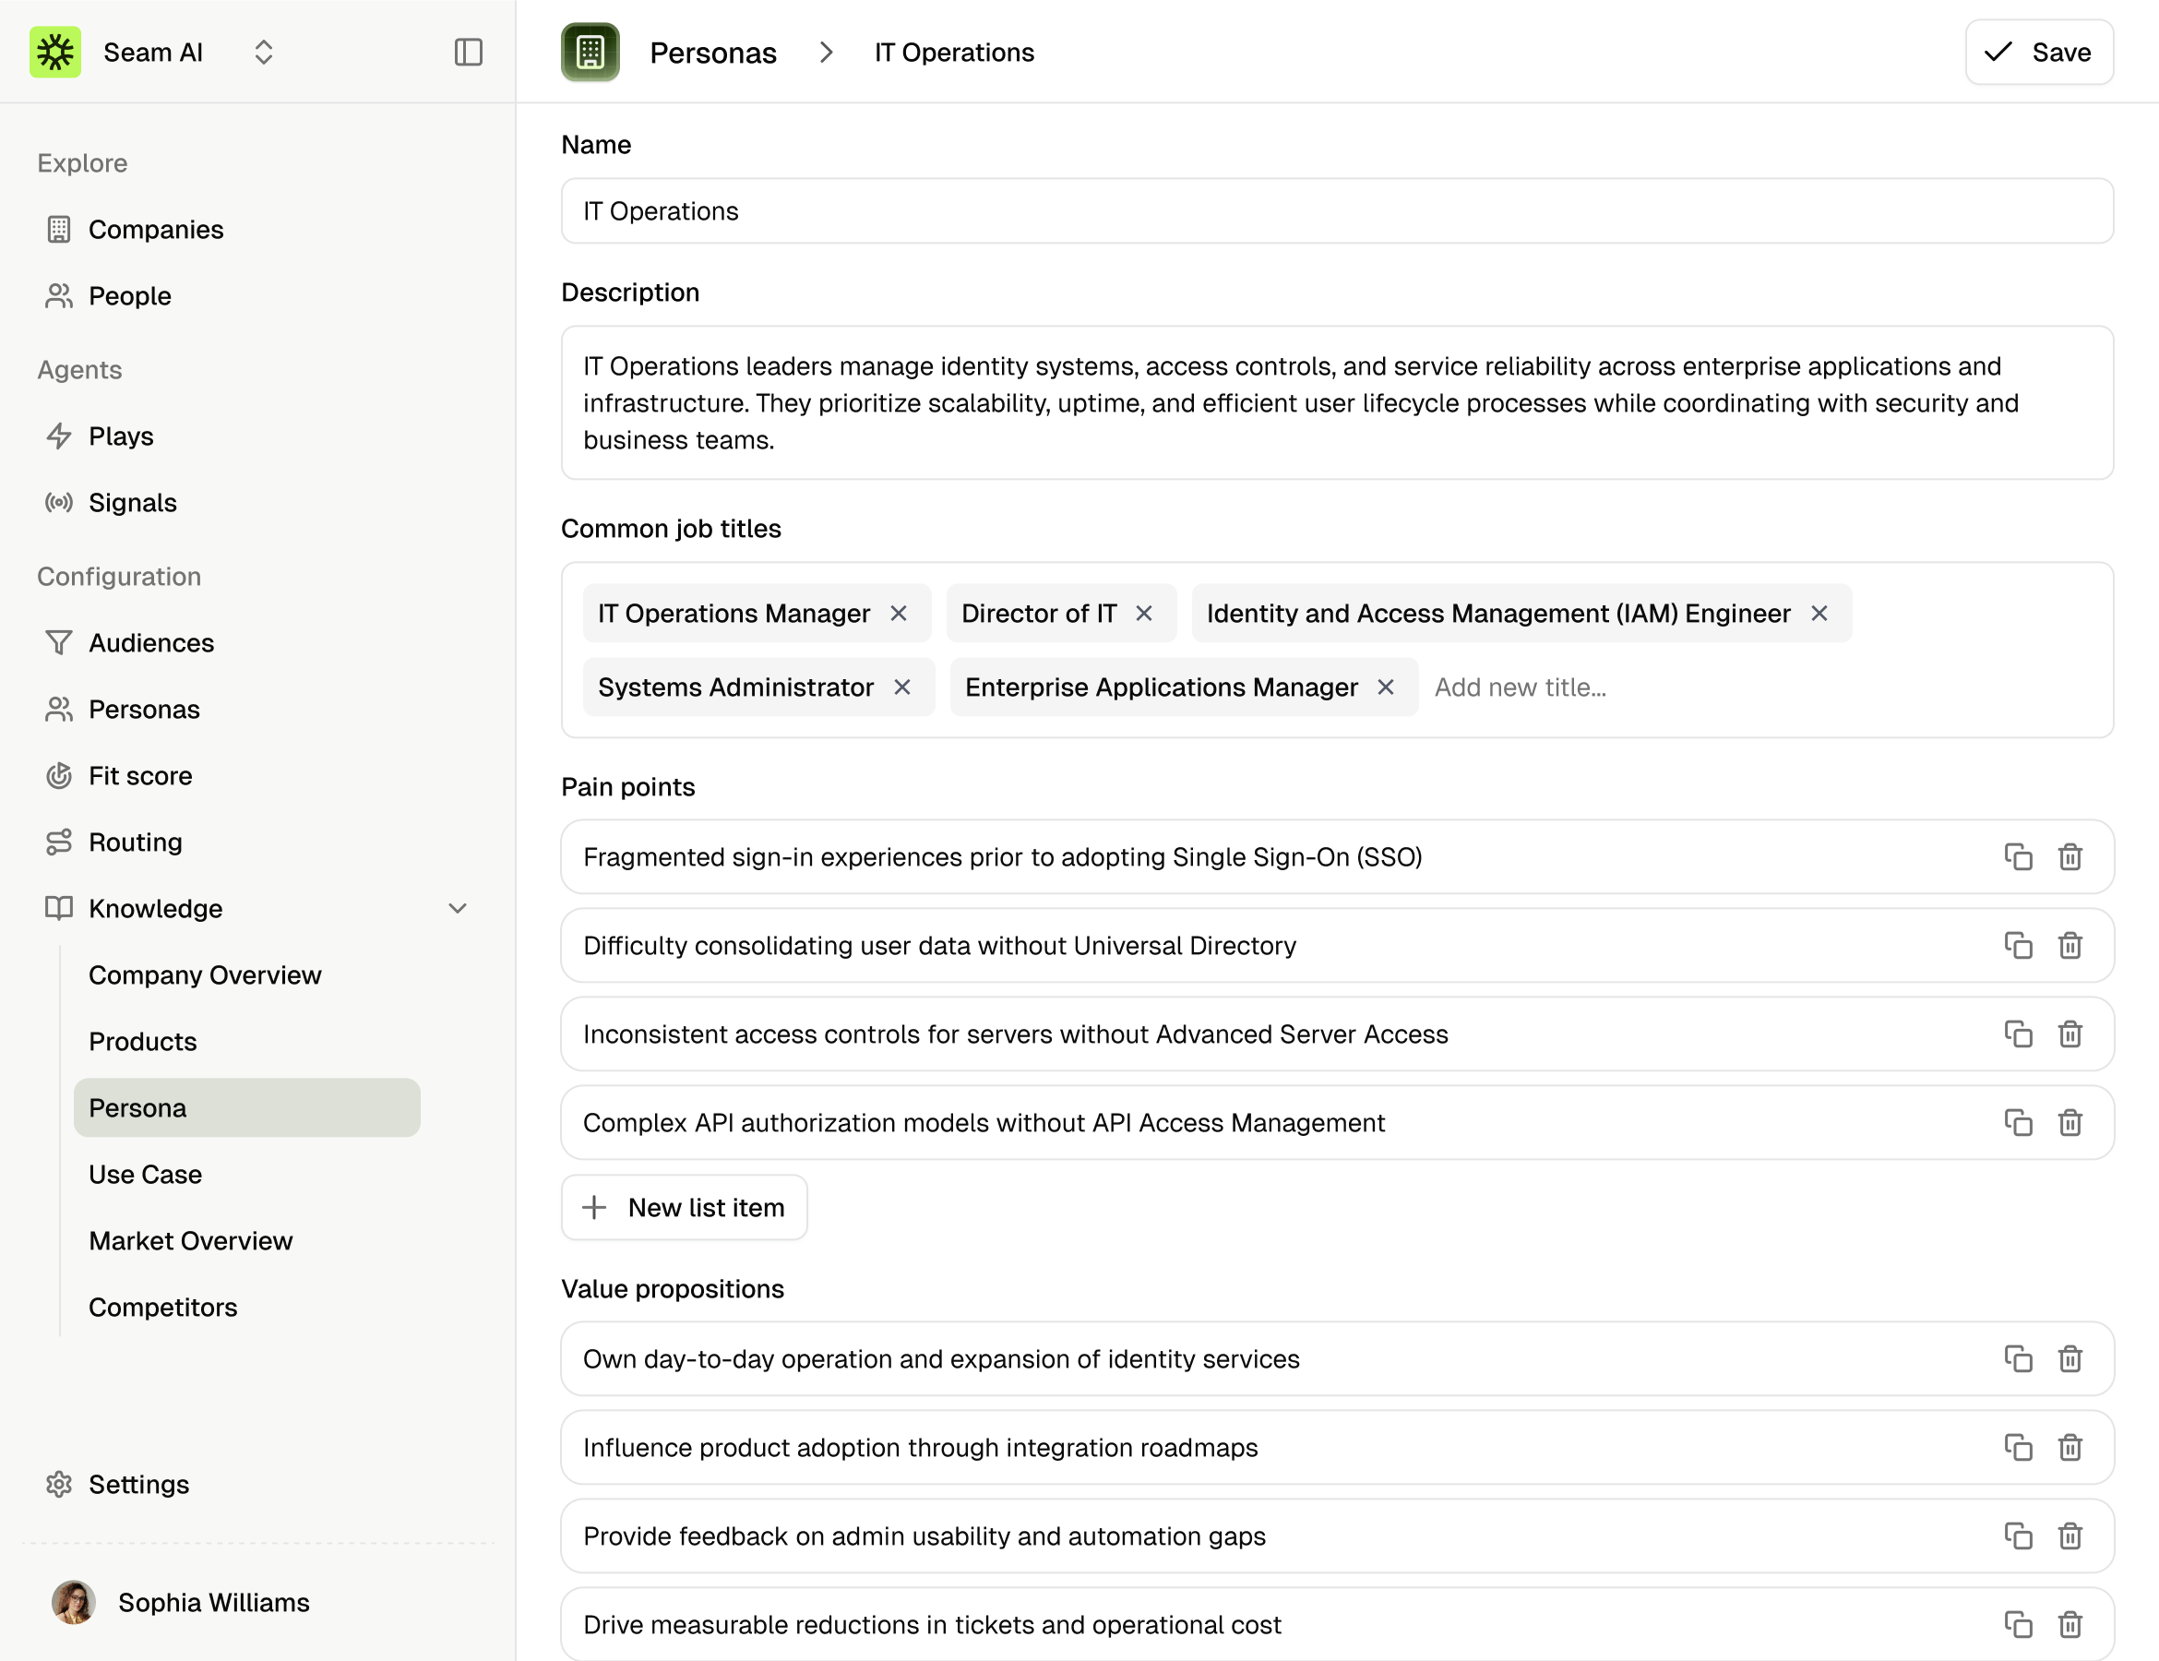Delete the Influence product adoption value proposition
Image resolution: width=2159 pixels, height=1661 pixels.
pos(2070,1449)
